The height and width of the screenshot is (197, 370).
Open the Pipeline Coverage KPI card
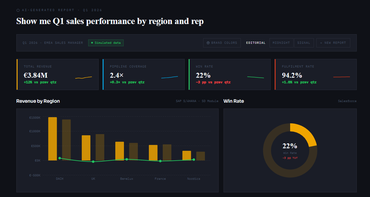(143, 74)
